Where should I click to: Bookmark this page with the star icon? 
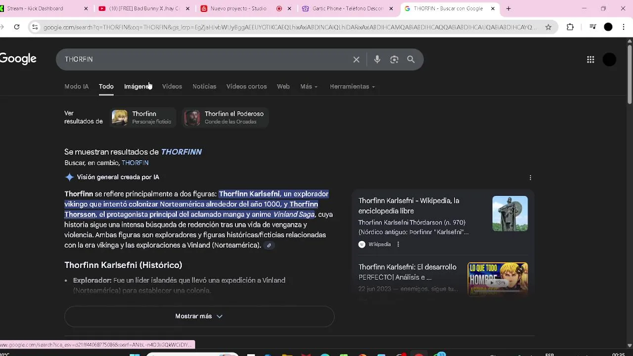(x=548, y=27)
